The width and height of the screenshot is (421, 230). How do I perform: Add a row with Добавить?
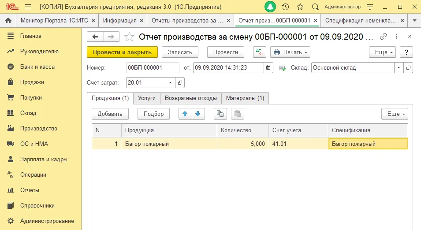[x=110, y=114]
